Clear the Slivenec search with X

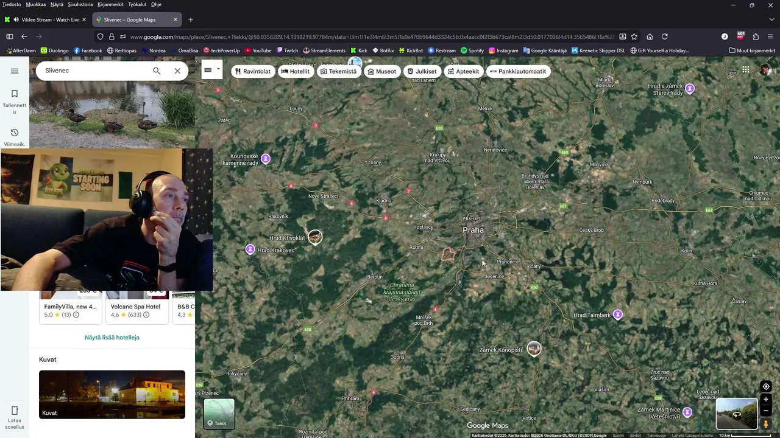point(177,71)
